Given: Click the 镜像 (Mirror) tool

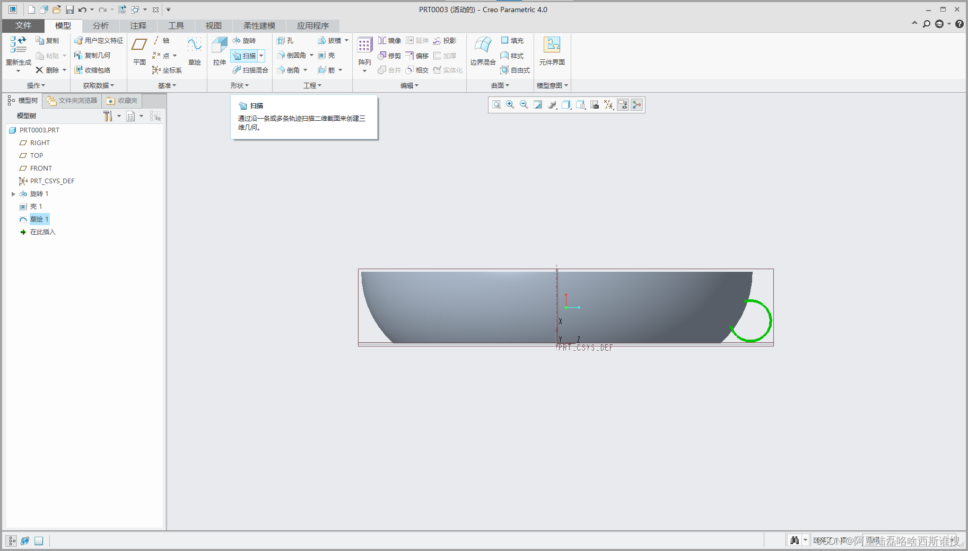Looking at the screenshot, I should [389, 40].
